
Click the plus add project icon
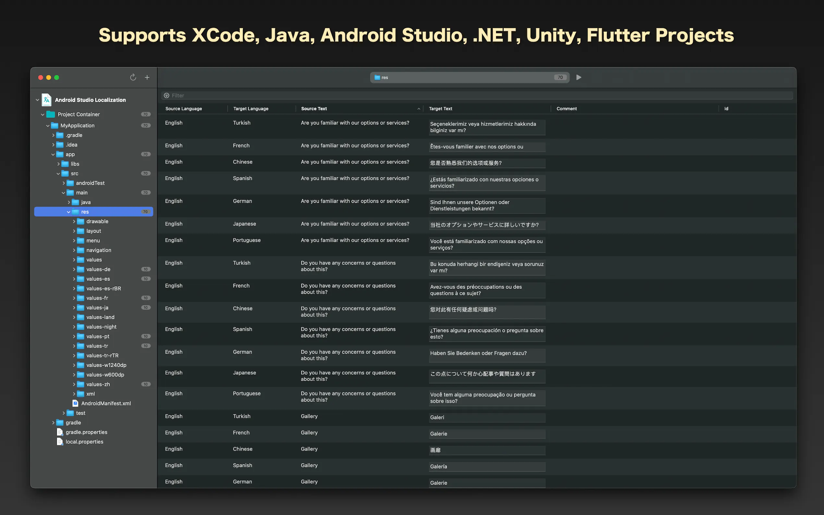tap(147, 77)
